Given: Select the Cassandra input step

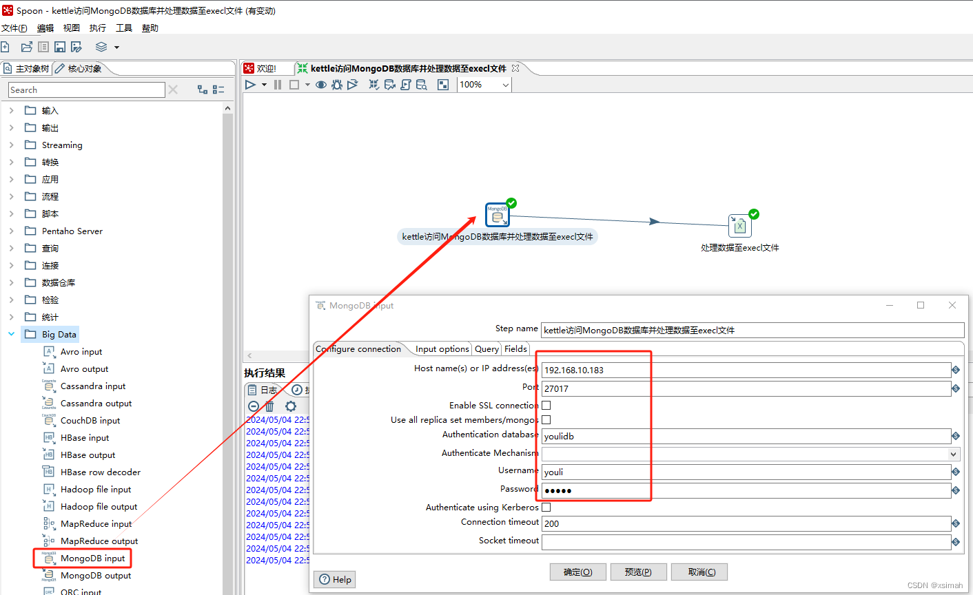Looking at the screenshot, I should (x=93, y=386).
